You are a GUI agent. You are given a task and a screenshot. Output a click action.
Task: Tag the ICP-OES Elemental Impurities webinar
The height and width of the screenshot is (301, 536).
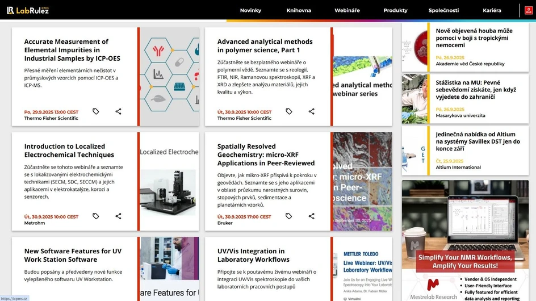click(96, 111)
